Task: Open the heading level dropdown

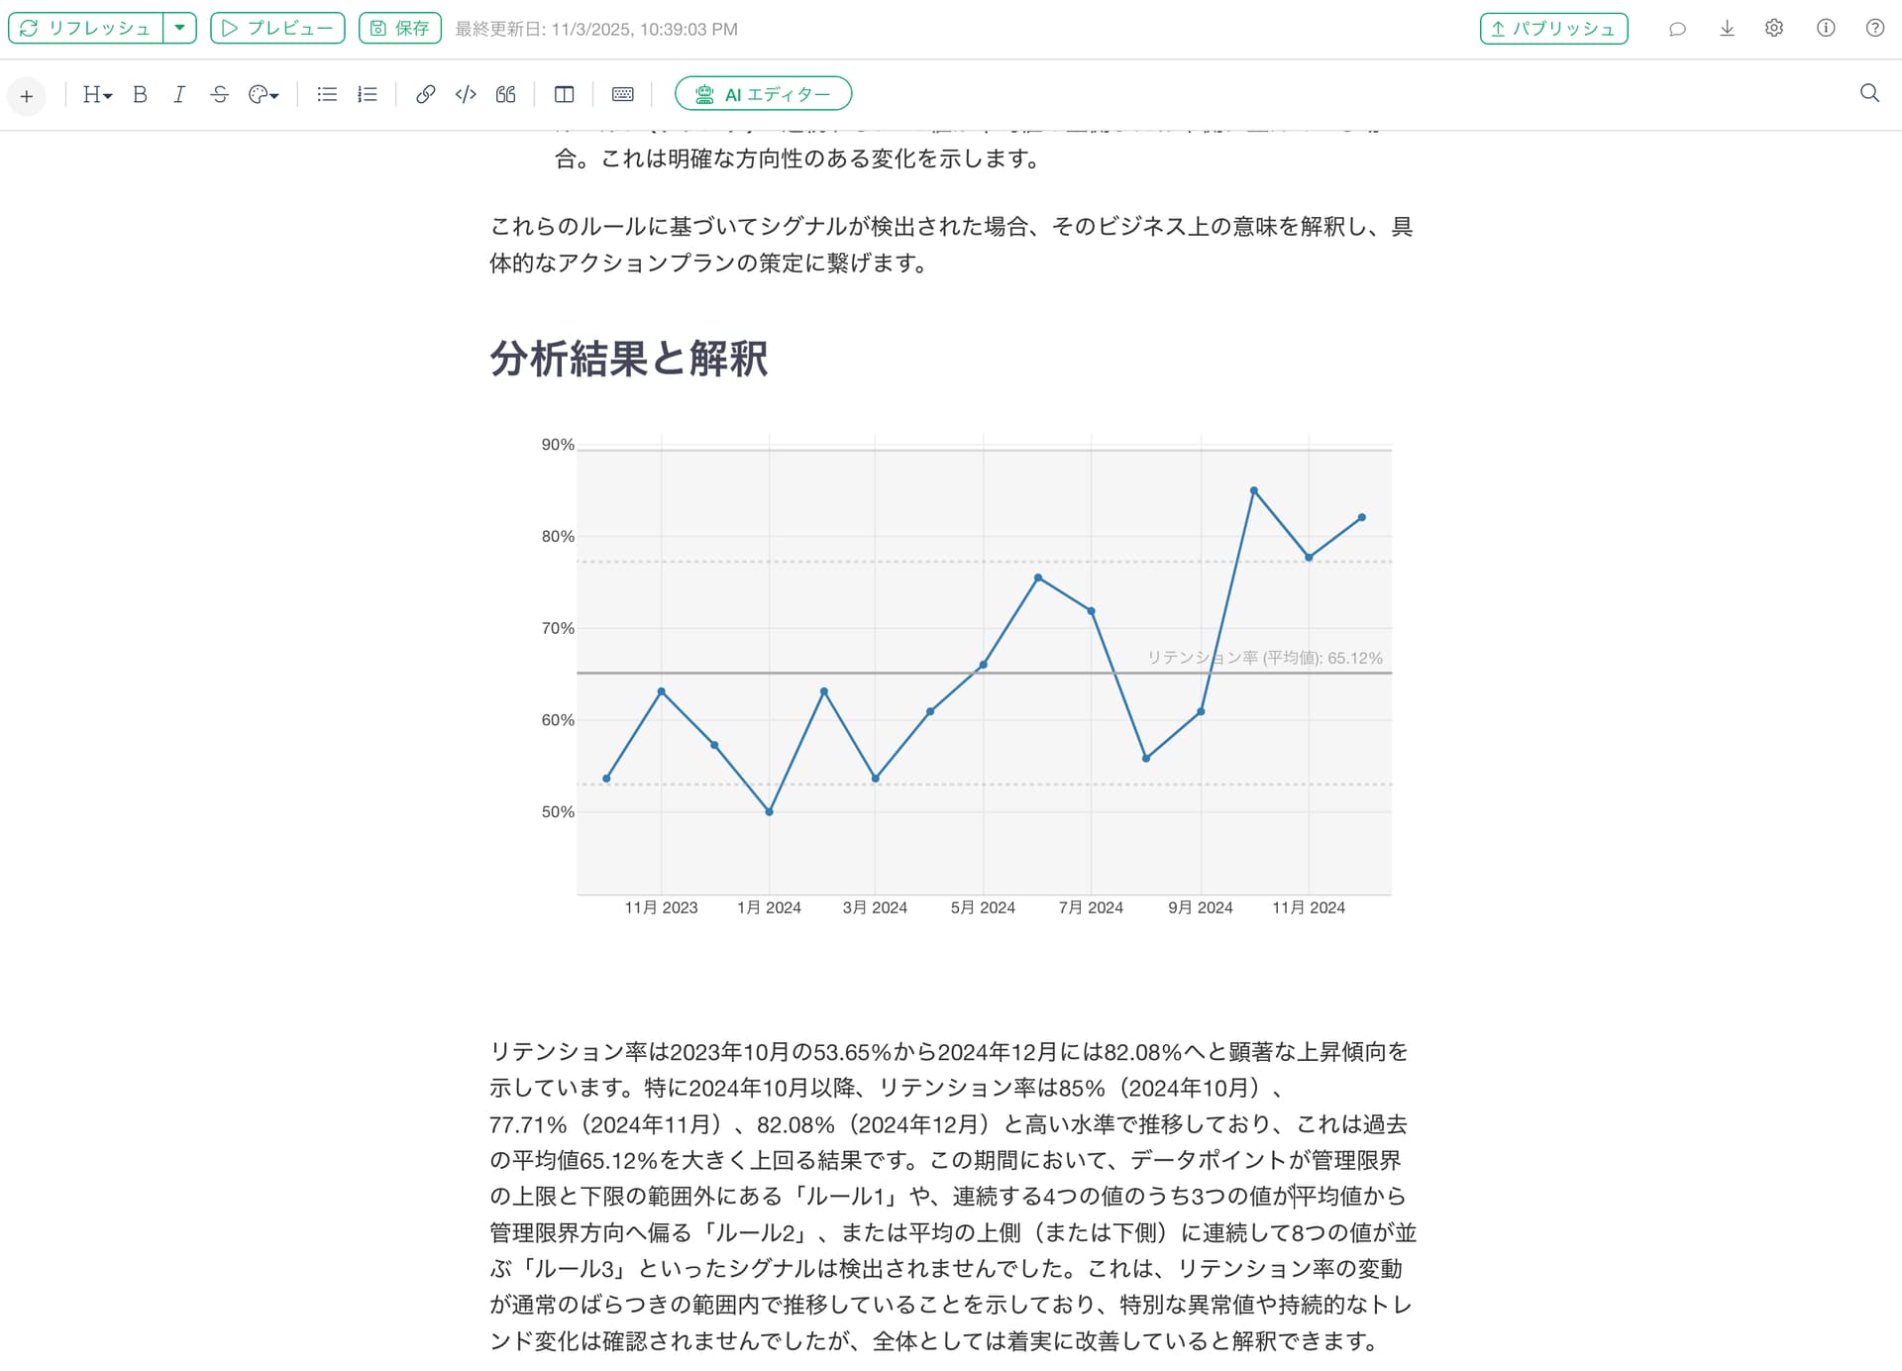Action: pyautogui.click(x=97, y=94)
